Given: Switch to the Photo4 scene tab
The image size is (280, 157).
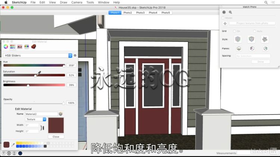Looking at the screenshot, I should (153, 13).
